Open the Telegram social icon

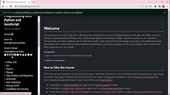tap(28, 55)
